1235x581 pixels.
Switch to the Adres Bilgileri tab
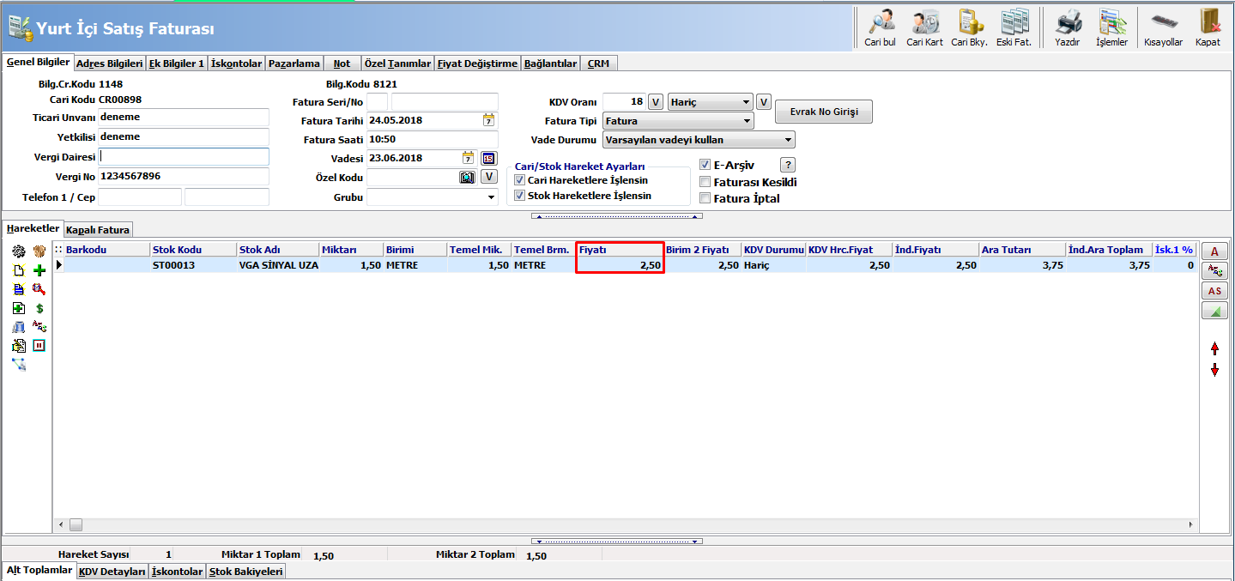click(109, 64)
